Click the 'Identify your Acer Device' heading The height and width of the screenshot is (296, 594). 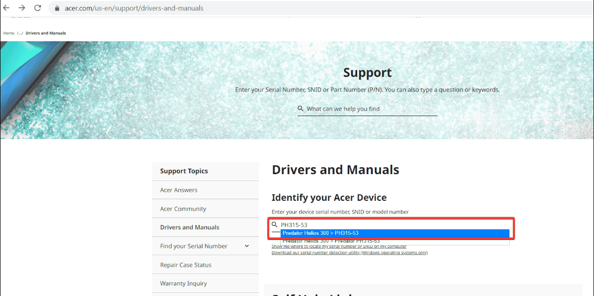point(329,198)
